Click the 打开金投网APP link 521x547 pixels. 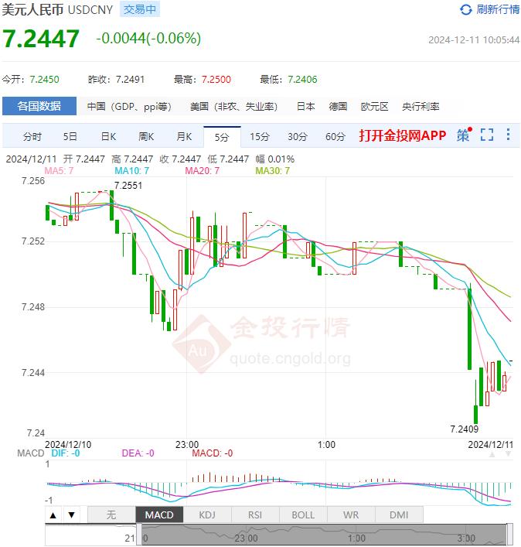403,135
